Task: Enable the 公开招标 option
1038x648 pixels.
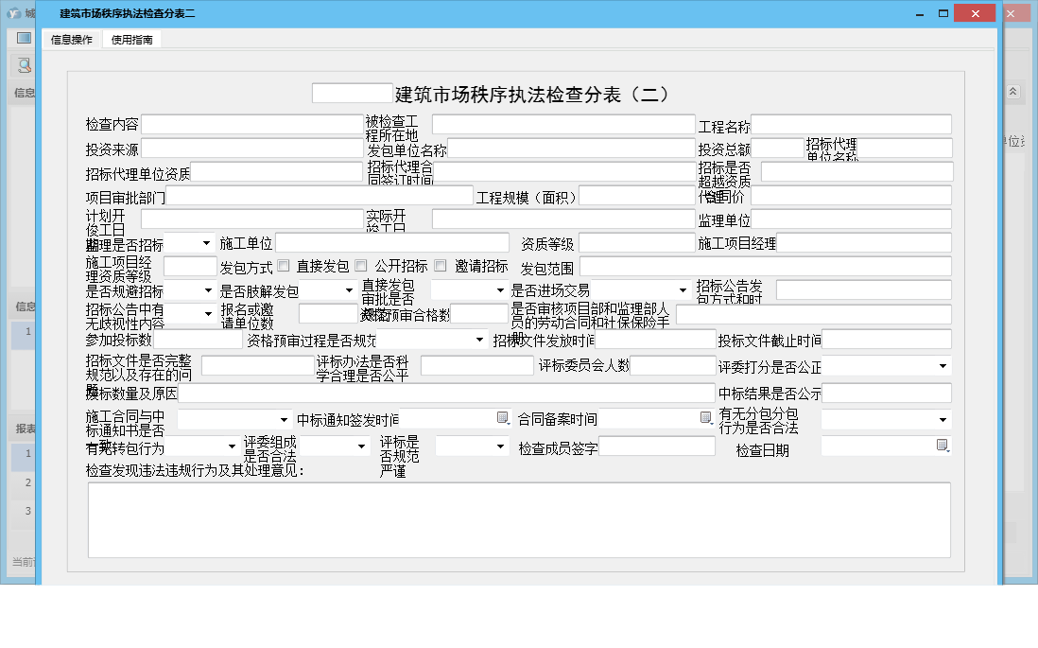Action: pos(361,266)
